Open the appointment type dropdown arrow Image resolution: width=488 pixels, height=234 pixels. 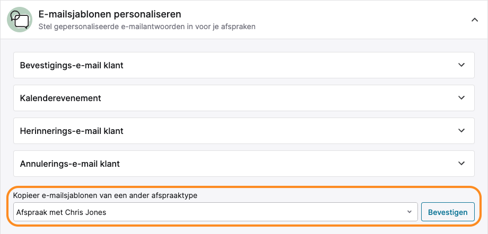pos(409,212)
